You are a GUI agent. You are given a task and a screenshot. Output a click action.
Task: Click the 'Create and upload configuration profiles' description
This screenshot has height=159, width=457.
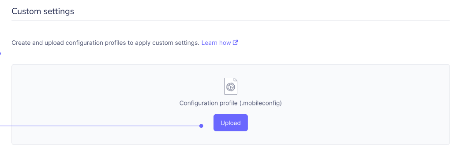tap(105, 43)
